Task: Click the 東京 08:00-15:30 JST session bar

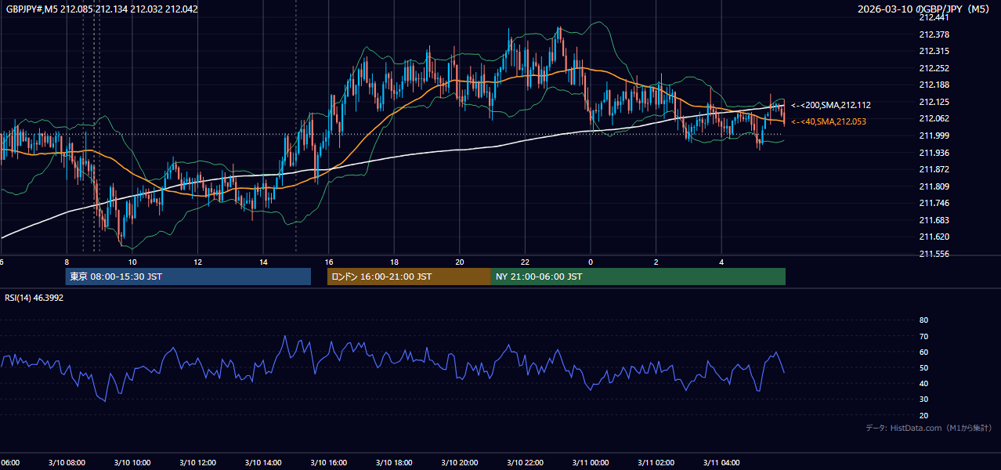Action: pyautogui.click(x=188, y=277)
